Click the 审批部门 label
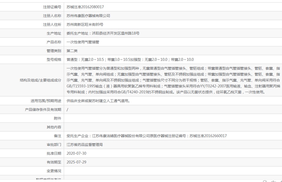 tap(54, 145)
